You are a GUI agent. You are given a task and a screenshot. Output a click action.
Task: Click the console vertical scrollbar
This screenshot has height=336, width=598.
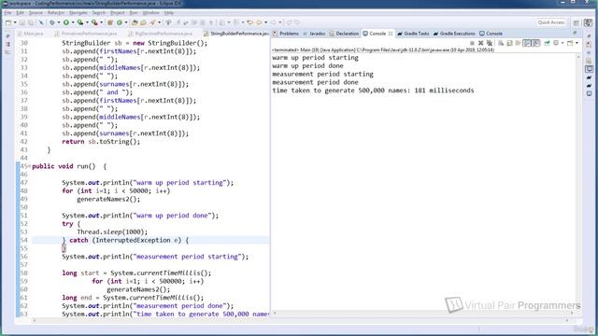(x=578, y=182)
